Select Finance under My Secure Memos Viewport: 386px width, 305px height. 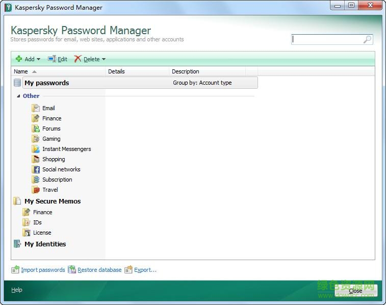click(x=43, y=212)
